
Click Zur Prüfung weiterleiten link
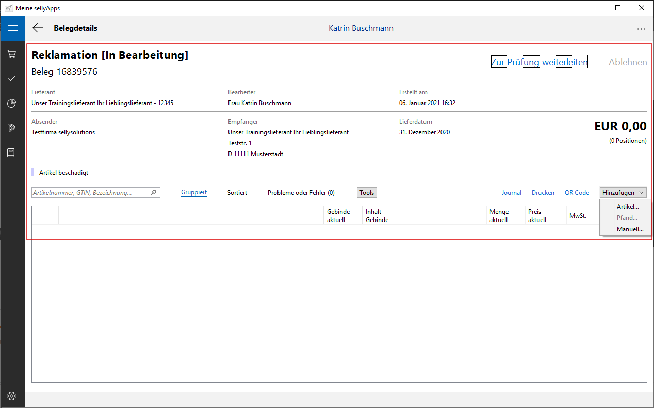pyautogui.click(x=539, y=62)
